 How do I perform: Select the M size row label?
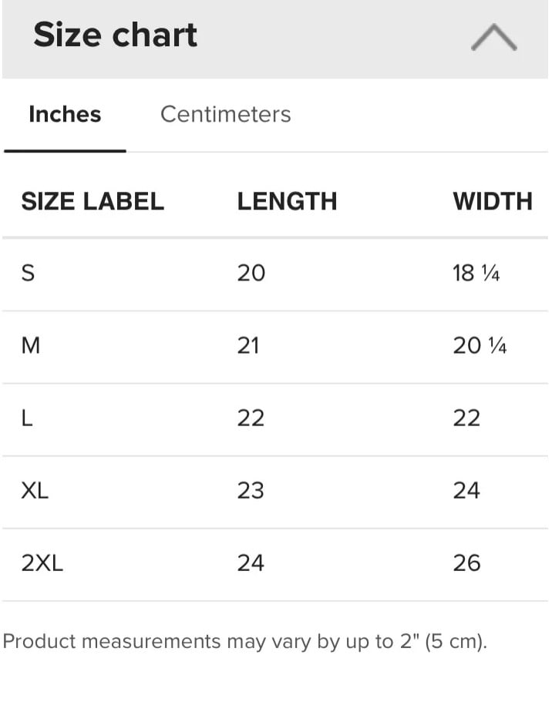(31, 346)
